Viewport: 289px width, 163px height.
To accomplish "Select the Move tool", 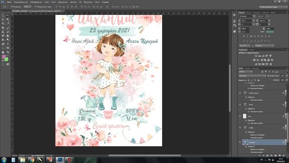I will 8,15.
